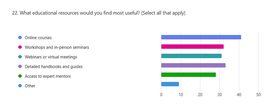Select the short blue Other bar
The width and height of the screenshot is (279, 106).
[170, 84]
